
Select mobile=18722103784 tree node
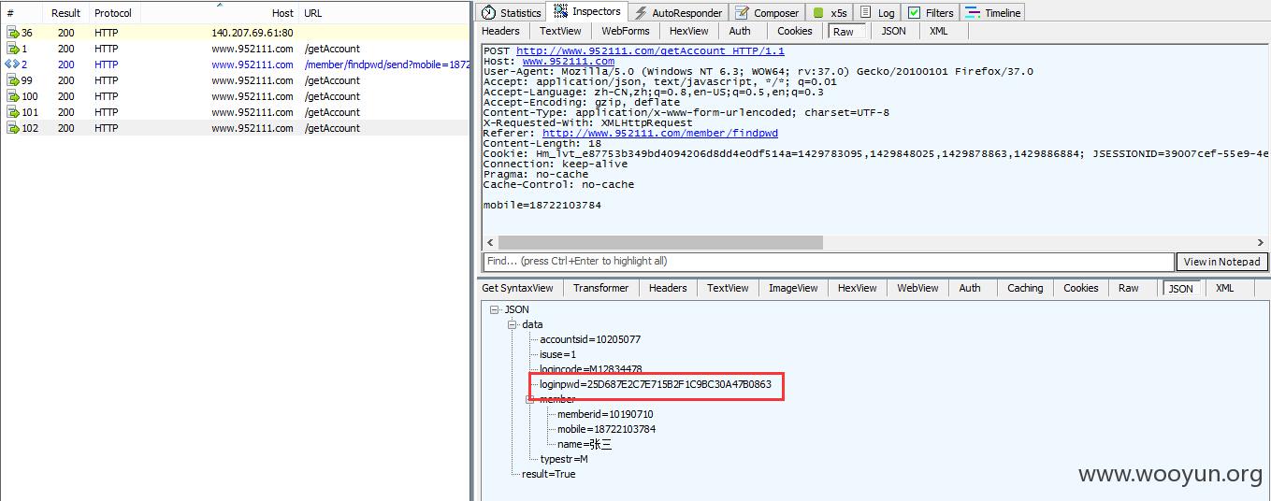(607, 429)
